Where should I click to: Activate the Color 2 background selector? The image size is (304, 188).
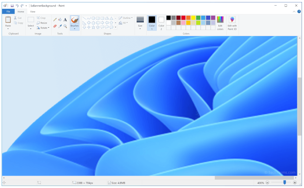[161, 22]
